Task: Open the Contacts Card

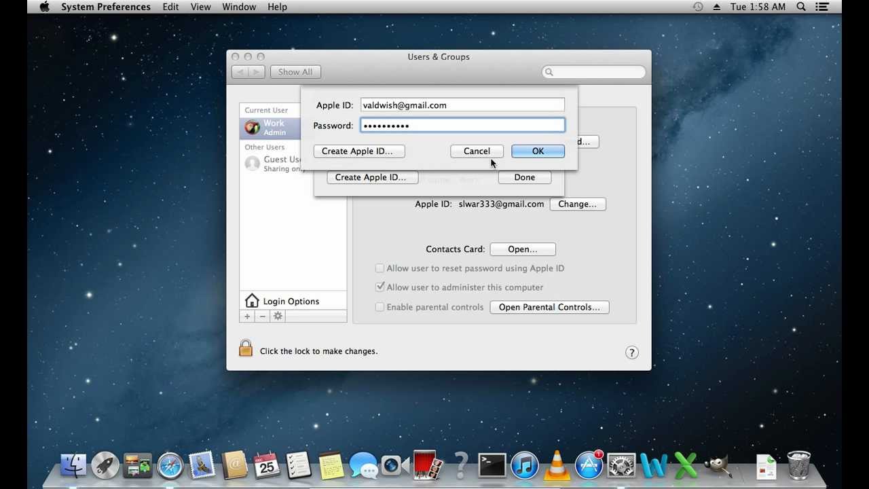Action: pos(522,249)
